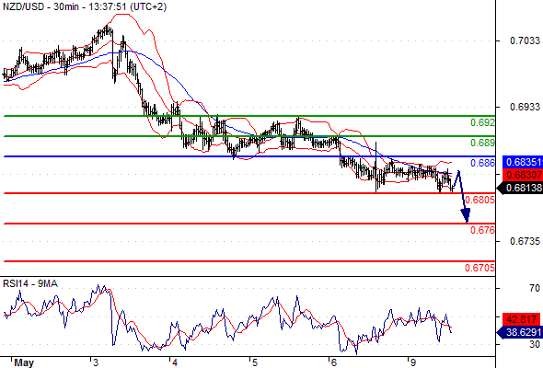543x368 pixels.
Task: Click the 0.6735 price axis label
Action: coord(525,241)
